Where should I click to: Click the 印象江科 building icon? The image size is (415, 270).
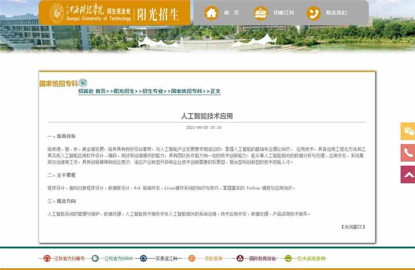pos(261,13)
